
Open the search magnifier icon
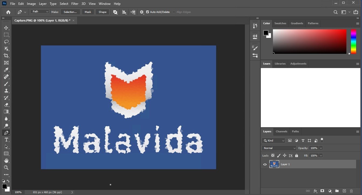pos(336,12)
